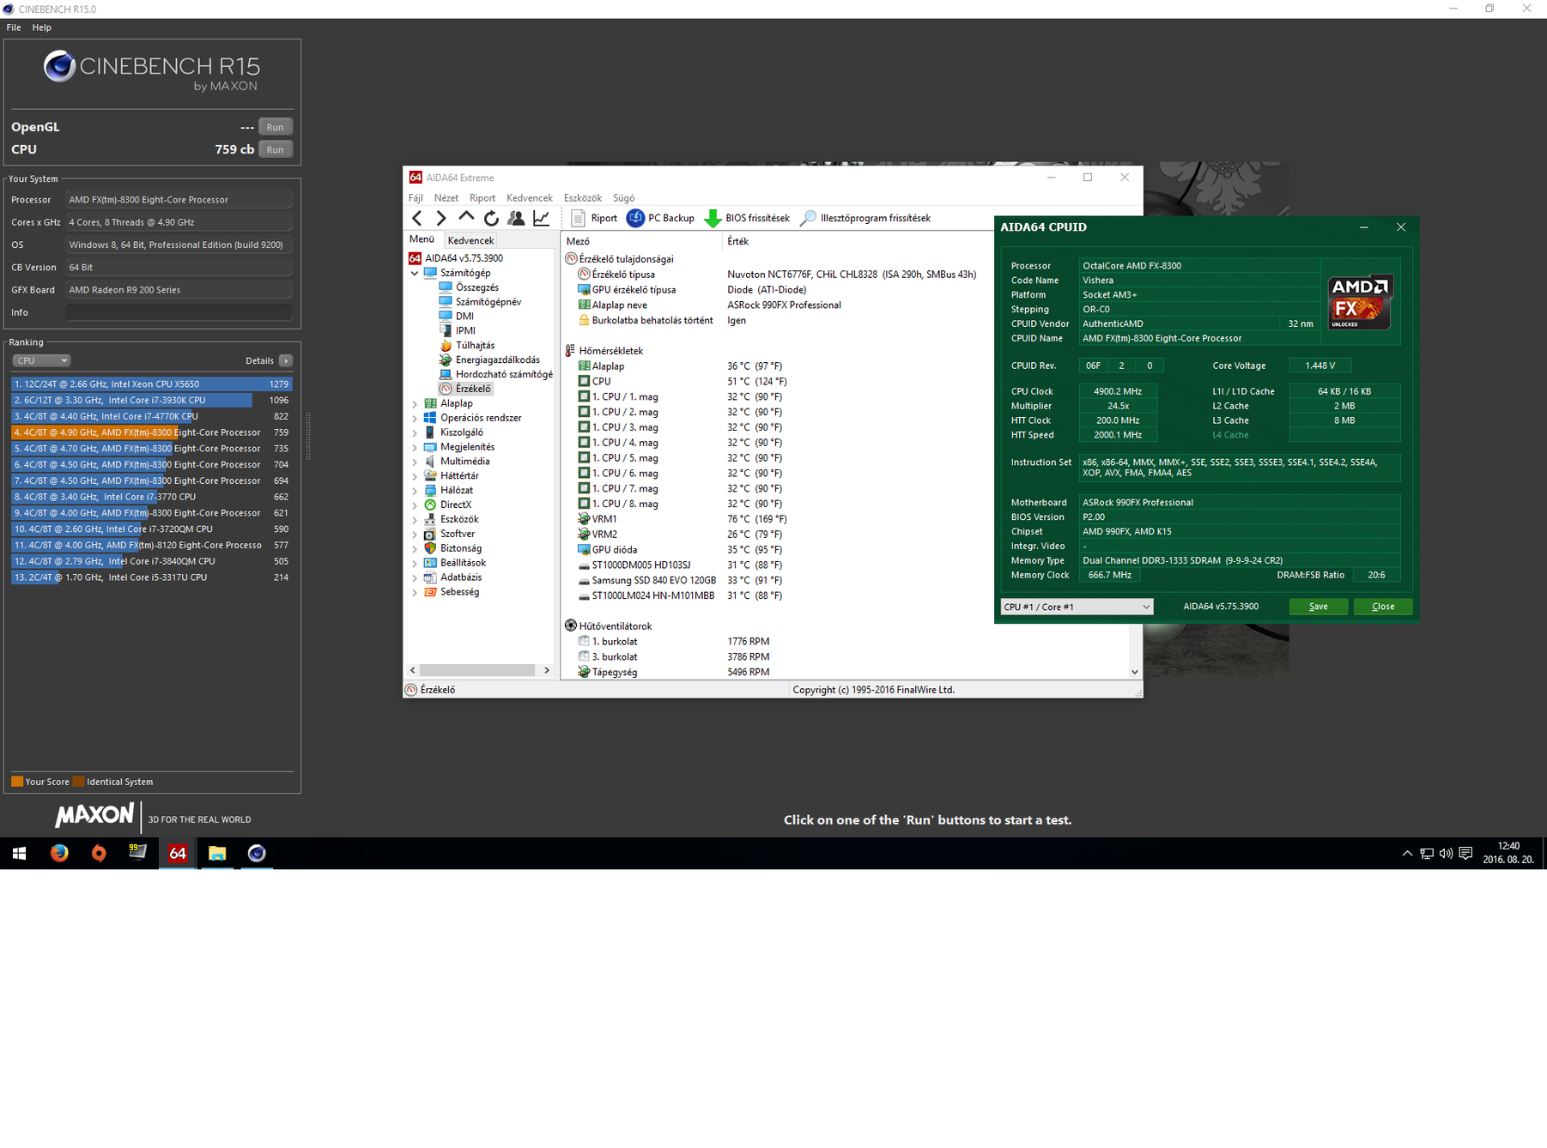Screen dimensions: 1547x1148
Task: Expand the Multimédia tree node
Action: [x=415, y=462]
